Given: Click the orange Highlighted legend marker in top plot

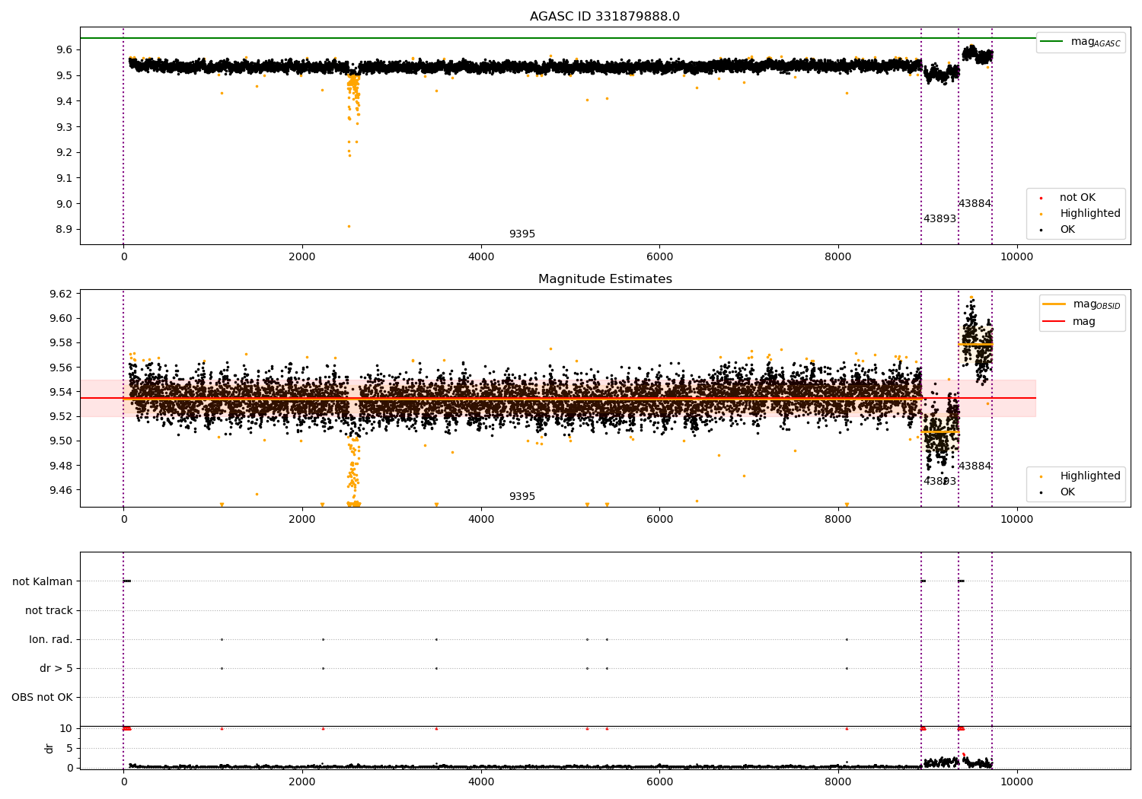Looking at the screenshot, I should click(x=1041, y=214).
